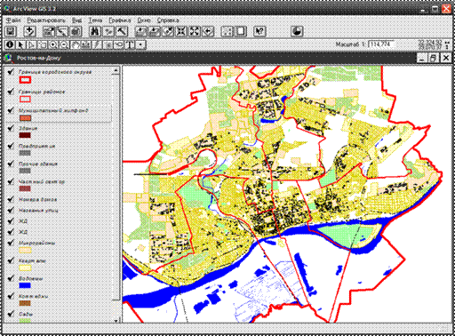The width and height of the screenshot is (455, 336).
Task: Select the Identify tool (i icon)
Action: tap(10, 44)
